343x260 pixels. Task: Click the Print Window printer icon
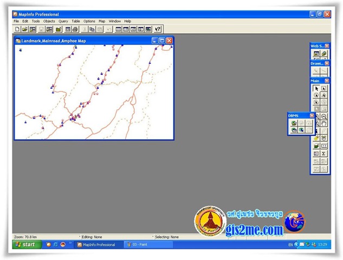[x=75, y=29]
